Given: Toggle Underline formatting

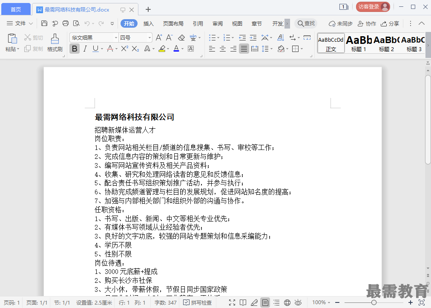Looking at the screenshot, I should 95,49.
